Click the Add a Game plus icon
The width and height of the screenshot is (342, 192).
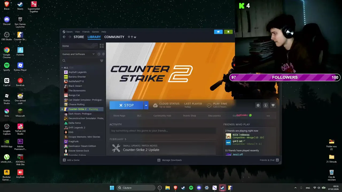[64, 160]
